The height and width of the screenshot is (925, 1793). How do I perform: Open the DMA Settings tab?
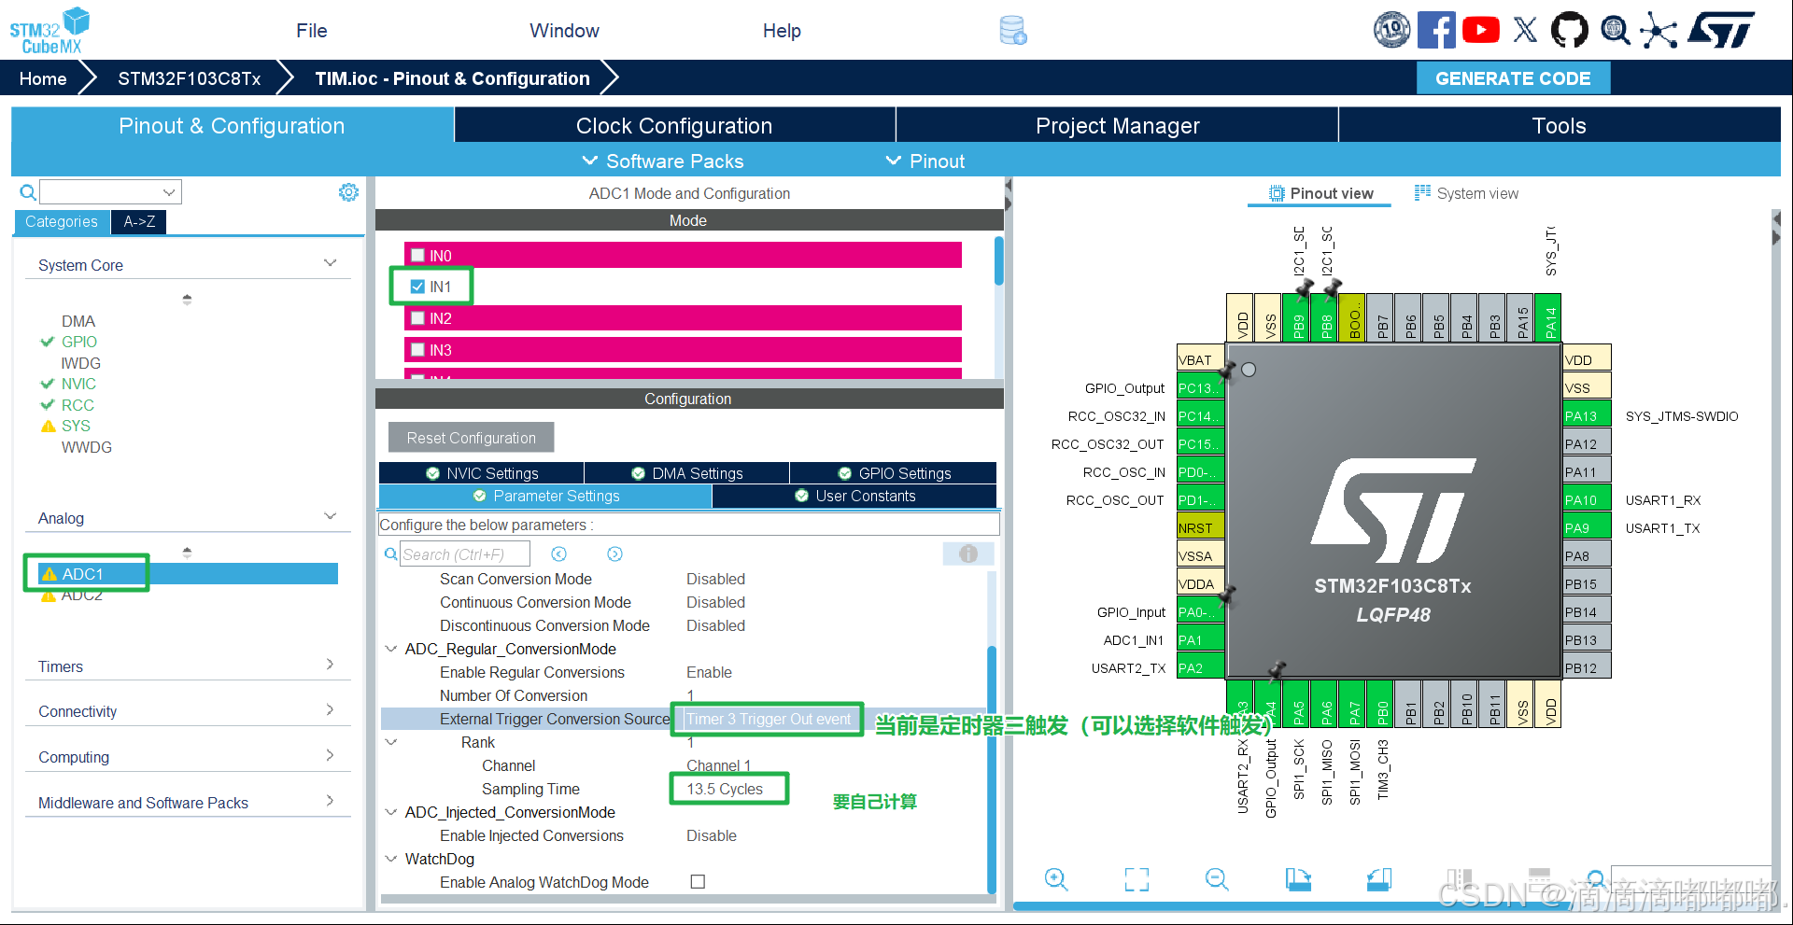click(x=687, y=473)
